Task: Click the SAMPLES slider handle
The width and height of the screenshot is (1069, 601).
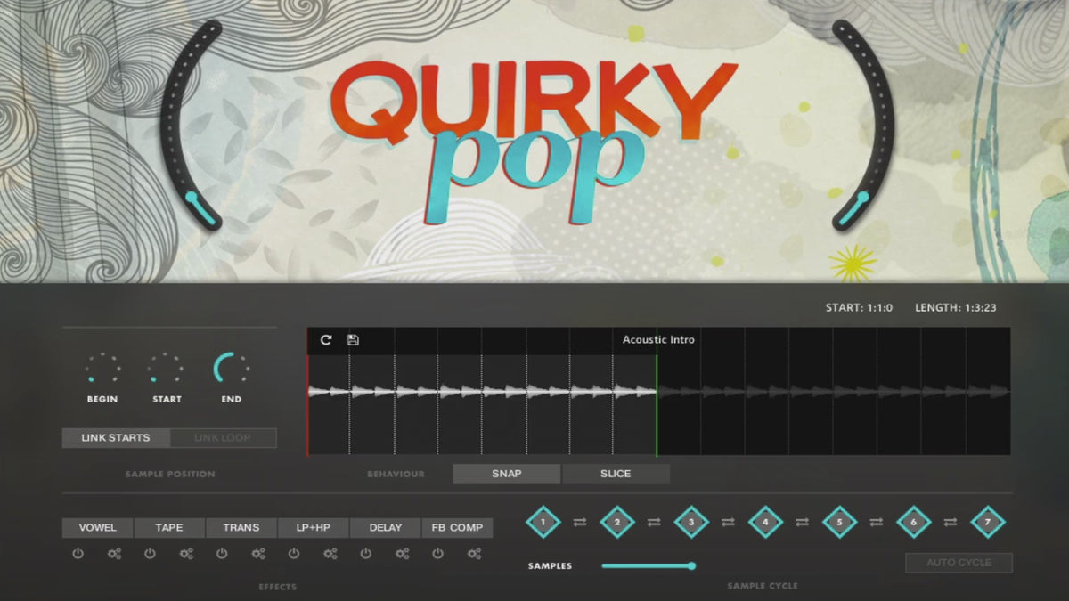Action: click(691, 565)
